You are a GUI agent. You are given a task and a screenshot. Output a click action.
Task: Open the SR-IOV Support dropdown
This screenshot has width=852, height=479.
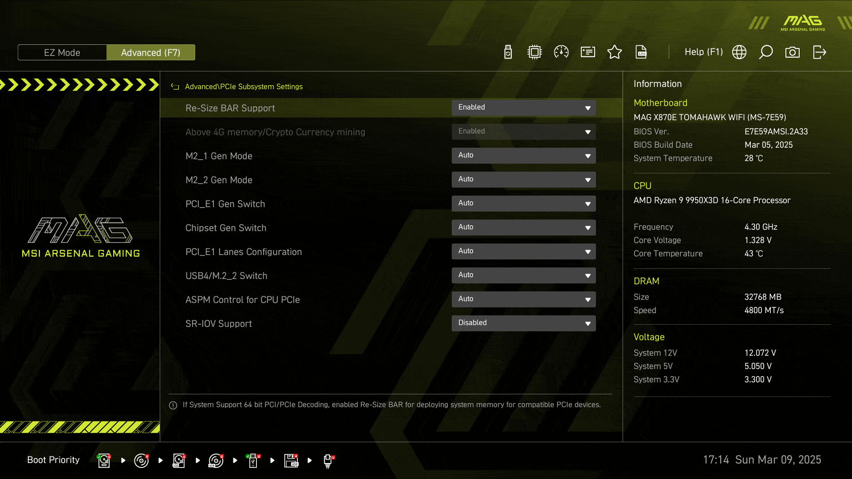(x=524, y=323)
